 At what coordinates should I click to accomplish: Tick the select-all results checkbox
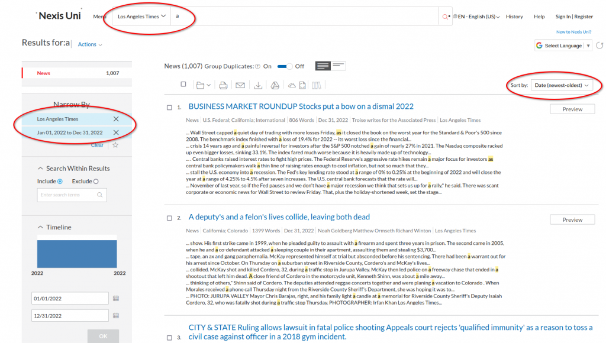pos(183,84)
